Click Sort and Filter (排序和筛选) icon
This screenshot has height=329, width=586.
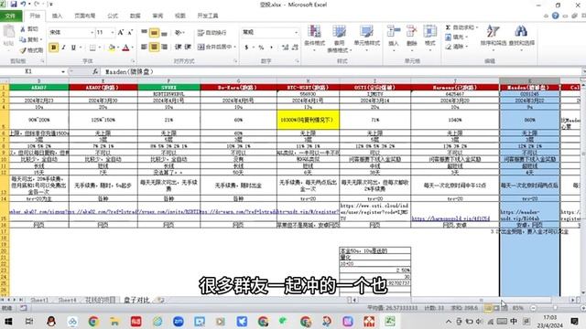(493, 32)
